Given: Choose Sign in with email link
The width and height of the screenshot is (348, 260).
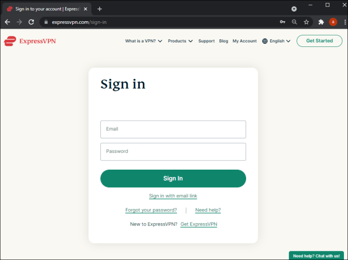Looking at the screenshot, I should (x=173, y=196).
